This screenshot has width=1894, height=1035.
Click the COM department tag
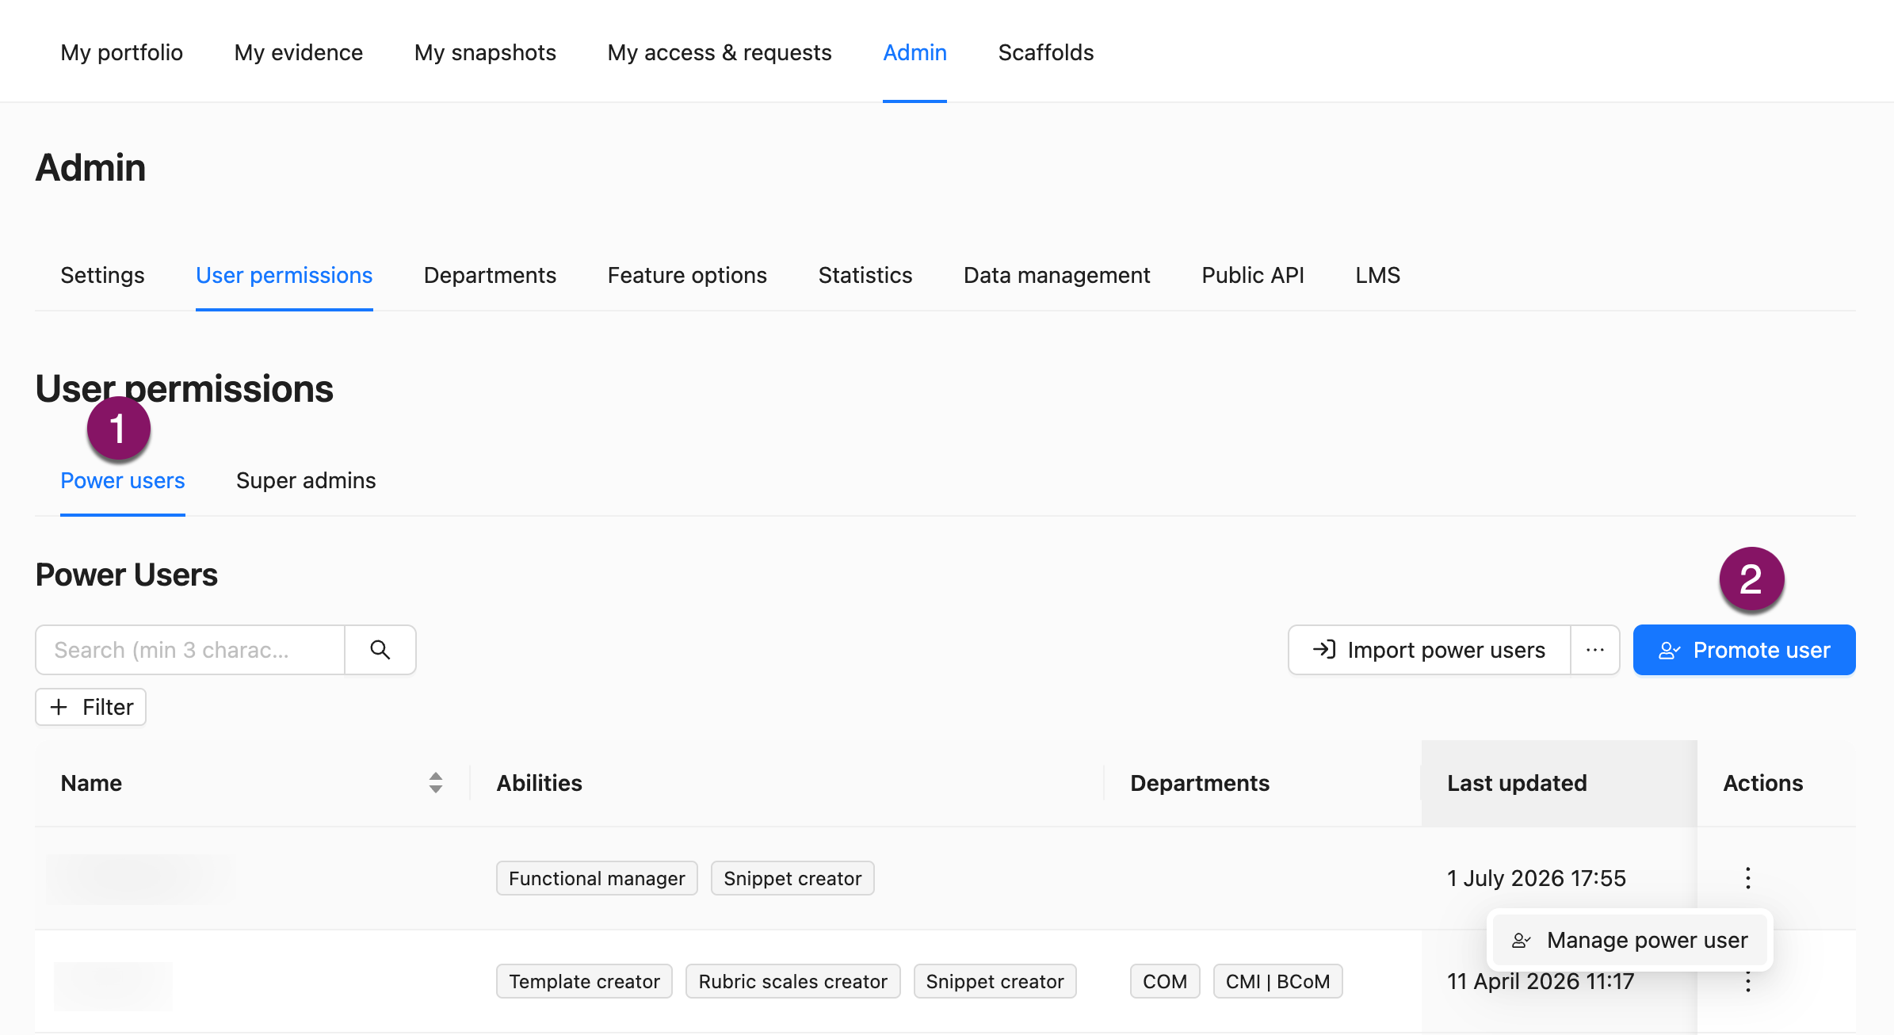1165,981
